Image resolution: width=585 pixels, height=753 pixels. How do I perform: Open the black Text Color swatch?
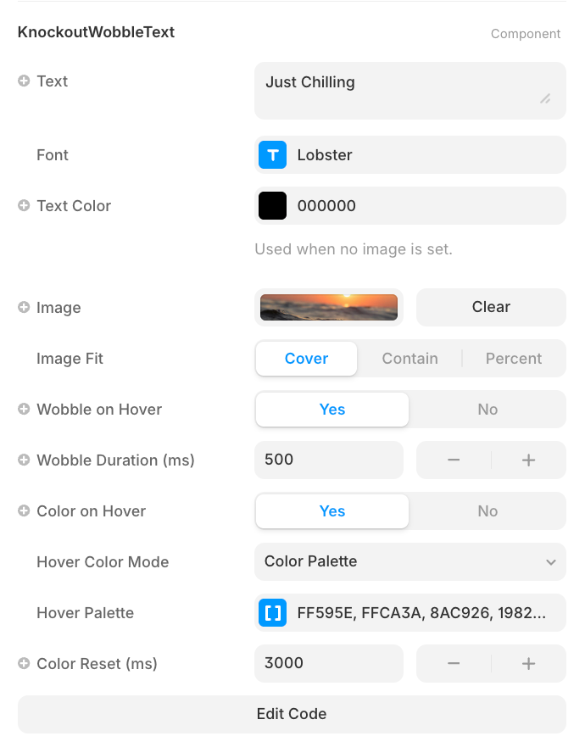(272, 206)
